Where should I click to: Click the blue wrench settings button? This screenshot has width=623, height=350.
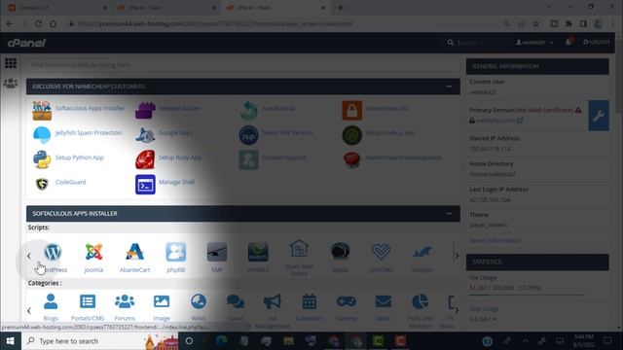(x=599, y=116)
